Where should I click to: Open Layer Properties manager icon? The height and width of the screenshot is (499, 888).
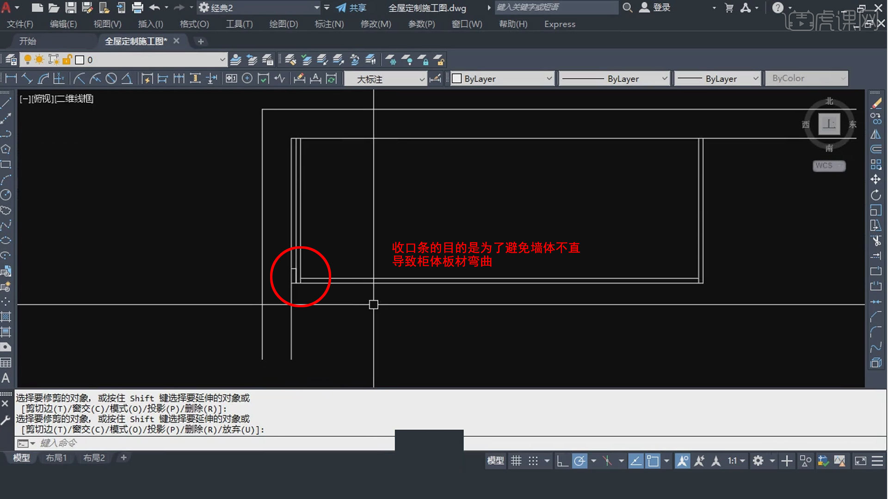11,60
